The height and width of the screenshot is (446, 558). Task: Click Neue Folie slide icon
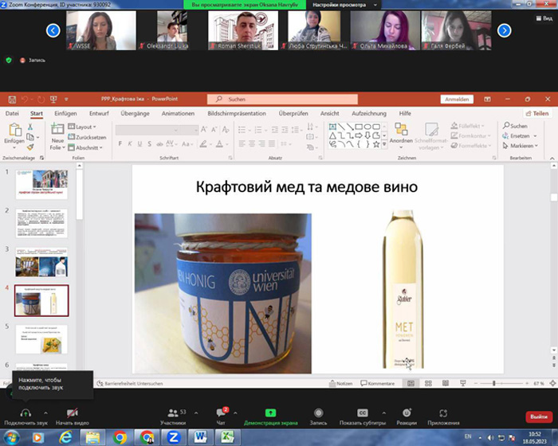click(57, 129)
